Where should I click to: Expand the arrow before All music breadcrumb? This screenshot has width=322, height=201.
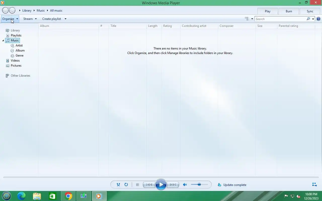47,11
